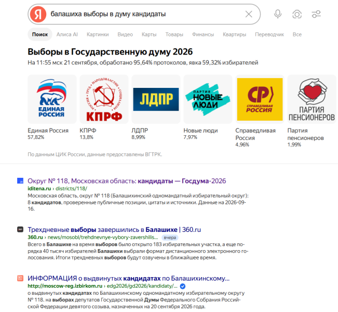The height and width of the screenshot is (312, 338).
Task: Click the verified checkmark badge near izbirkom URL
Action: coord(183,287)
